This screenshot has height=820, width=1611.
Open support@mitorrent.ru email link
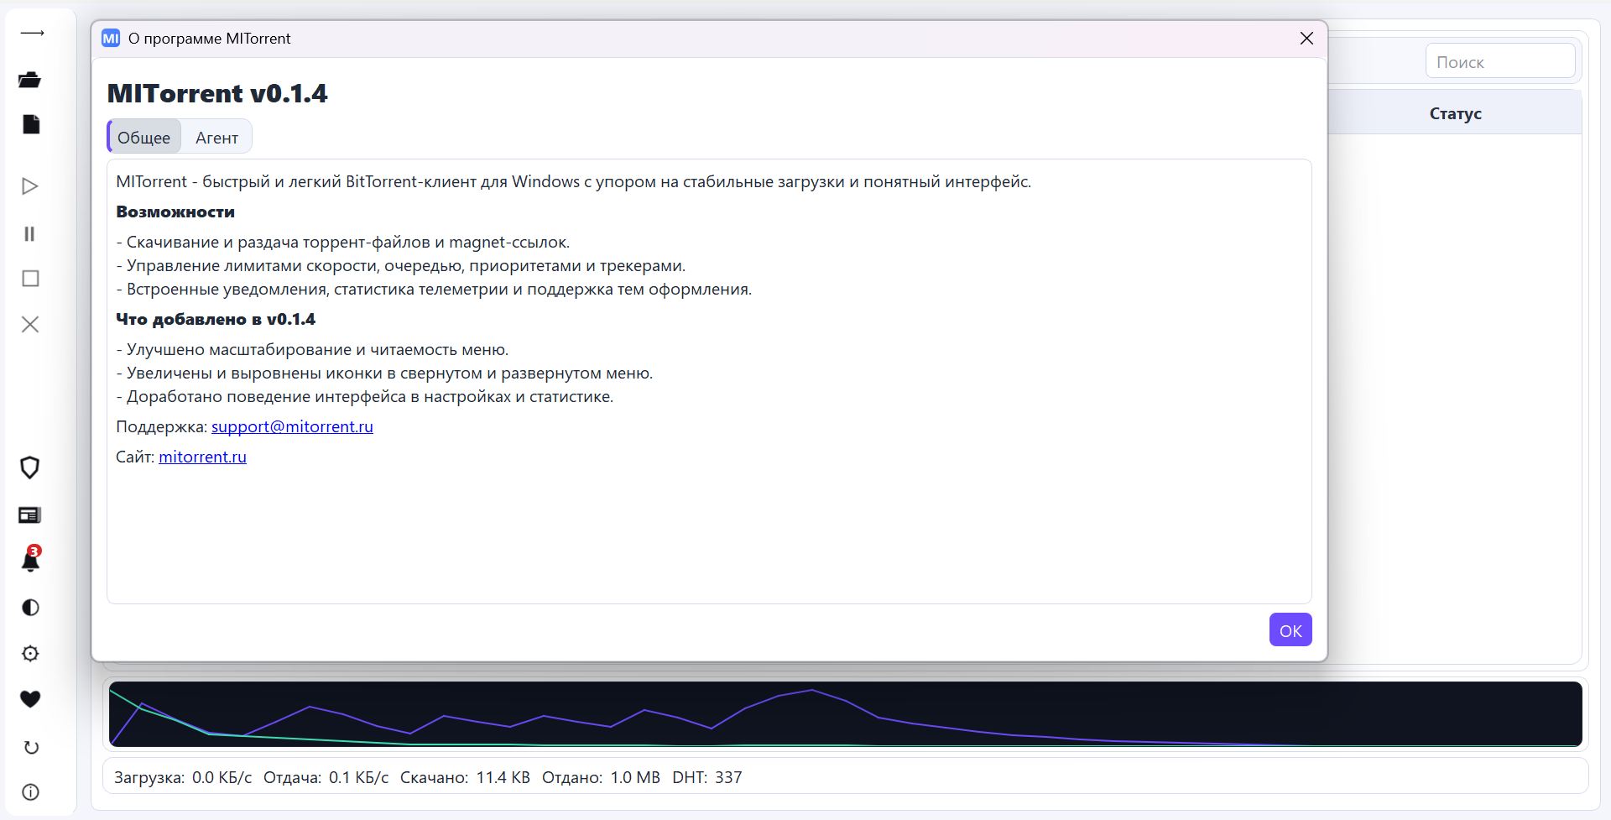coord(292,426)
